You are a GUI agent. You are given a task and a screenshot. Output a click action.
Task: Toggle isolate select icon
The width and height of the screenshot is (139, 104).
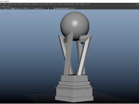pos(33,8)
